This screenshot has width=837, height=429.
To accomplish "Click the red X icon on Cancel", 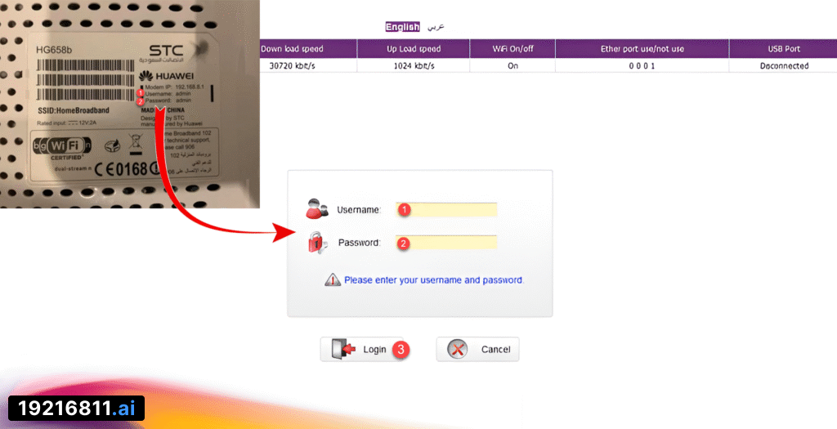I will [459, 350].
